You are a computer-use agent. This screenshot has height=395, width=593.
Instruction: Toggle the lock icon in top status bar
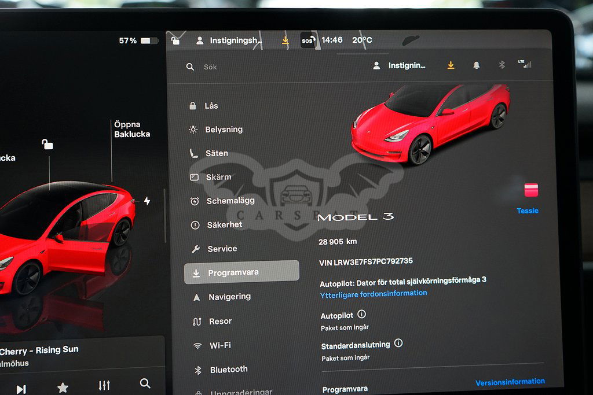point(175,40)
